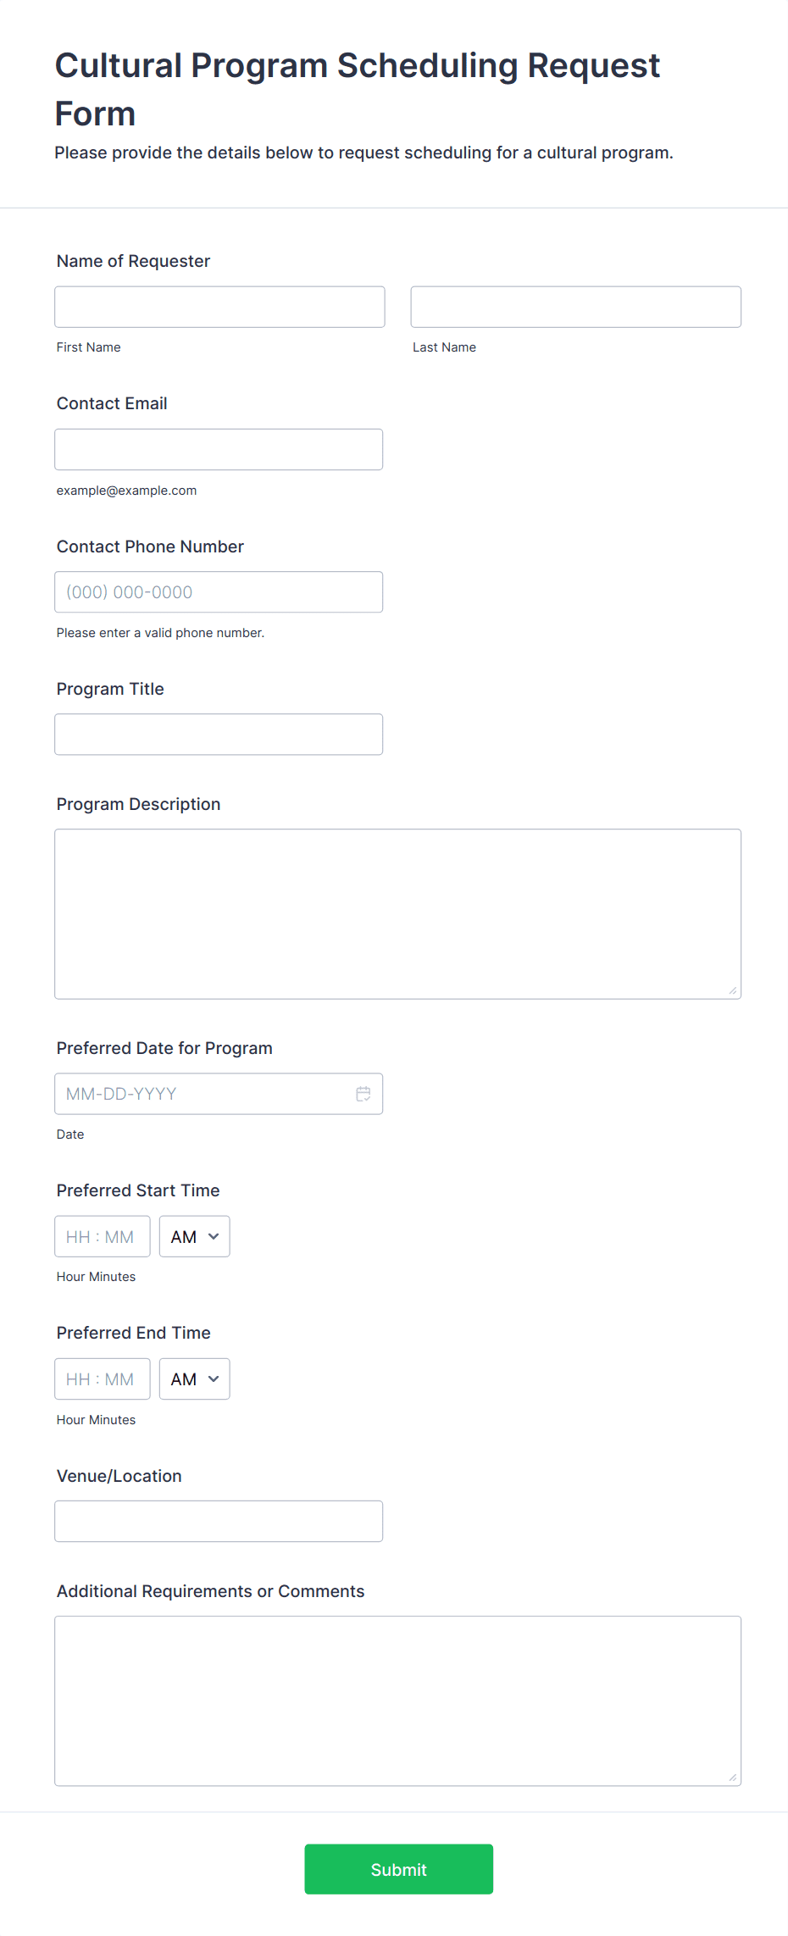Select the First Name input field
The height and width of the screenshot is (1936, 788).
coord(219,307)
